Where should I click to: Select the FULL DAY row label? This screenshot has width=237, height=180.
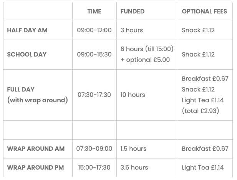(x=21, y=89)
